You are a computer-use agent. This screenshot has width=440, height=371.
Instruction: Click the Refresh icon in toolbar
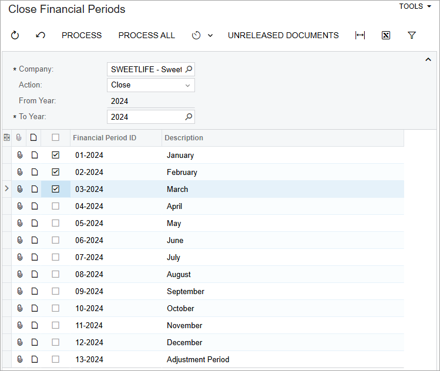tap(15, 35)
